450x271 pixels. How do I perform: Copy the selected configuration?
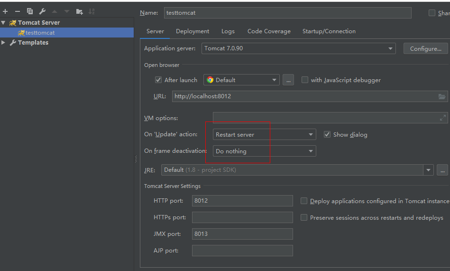pyautogui.click(x=30, y=11)
